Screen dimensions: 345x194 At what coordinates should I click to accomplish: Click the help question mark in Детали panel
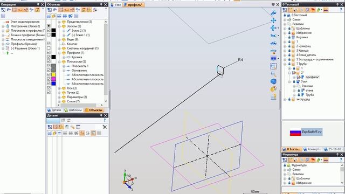pyautogui.click(x=105, y=120)
